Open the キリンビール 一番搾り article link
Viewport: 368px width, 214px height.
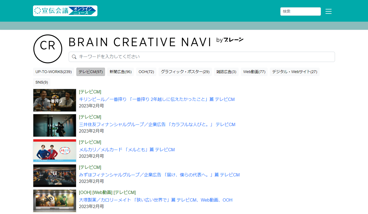click(x=157, y=99)
